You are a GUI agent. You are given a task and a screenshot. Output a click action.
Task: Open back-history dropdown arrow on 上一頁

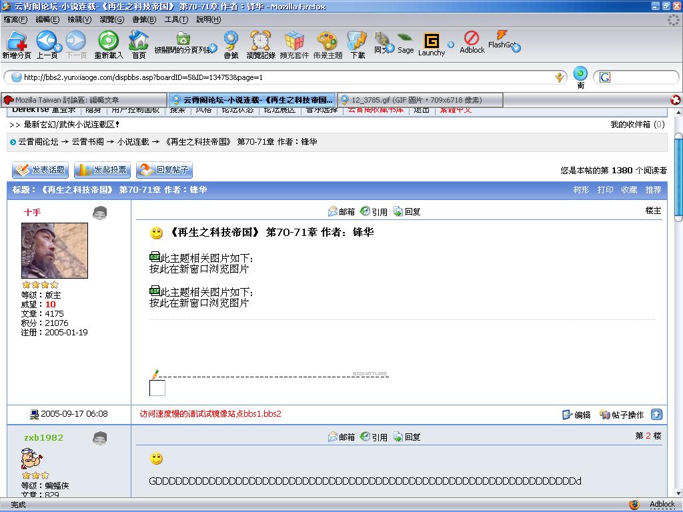click(x=58, y=47)
